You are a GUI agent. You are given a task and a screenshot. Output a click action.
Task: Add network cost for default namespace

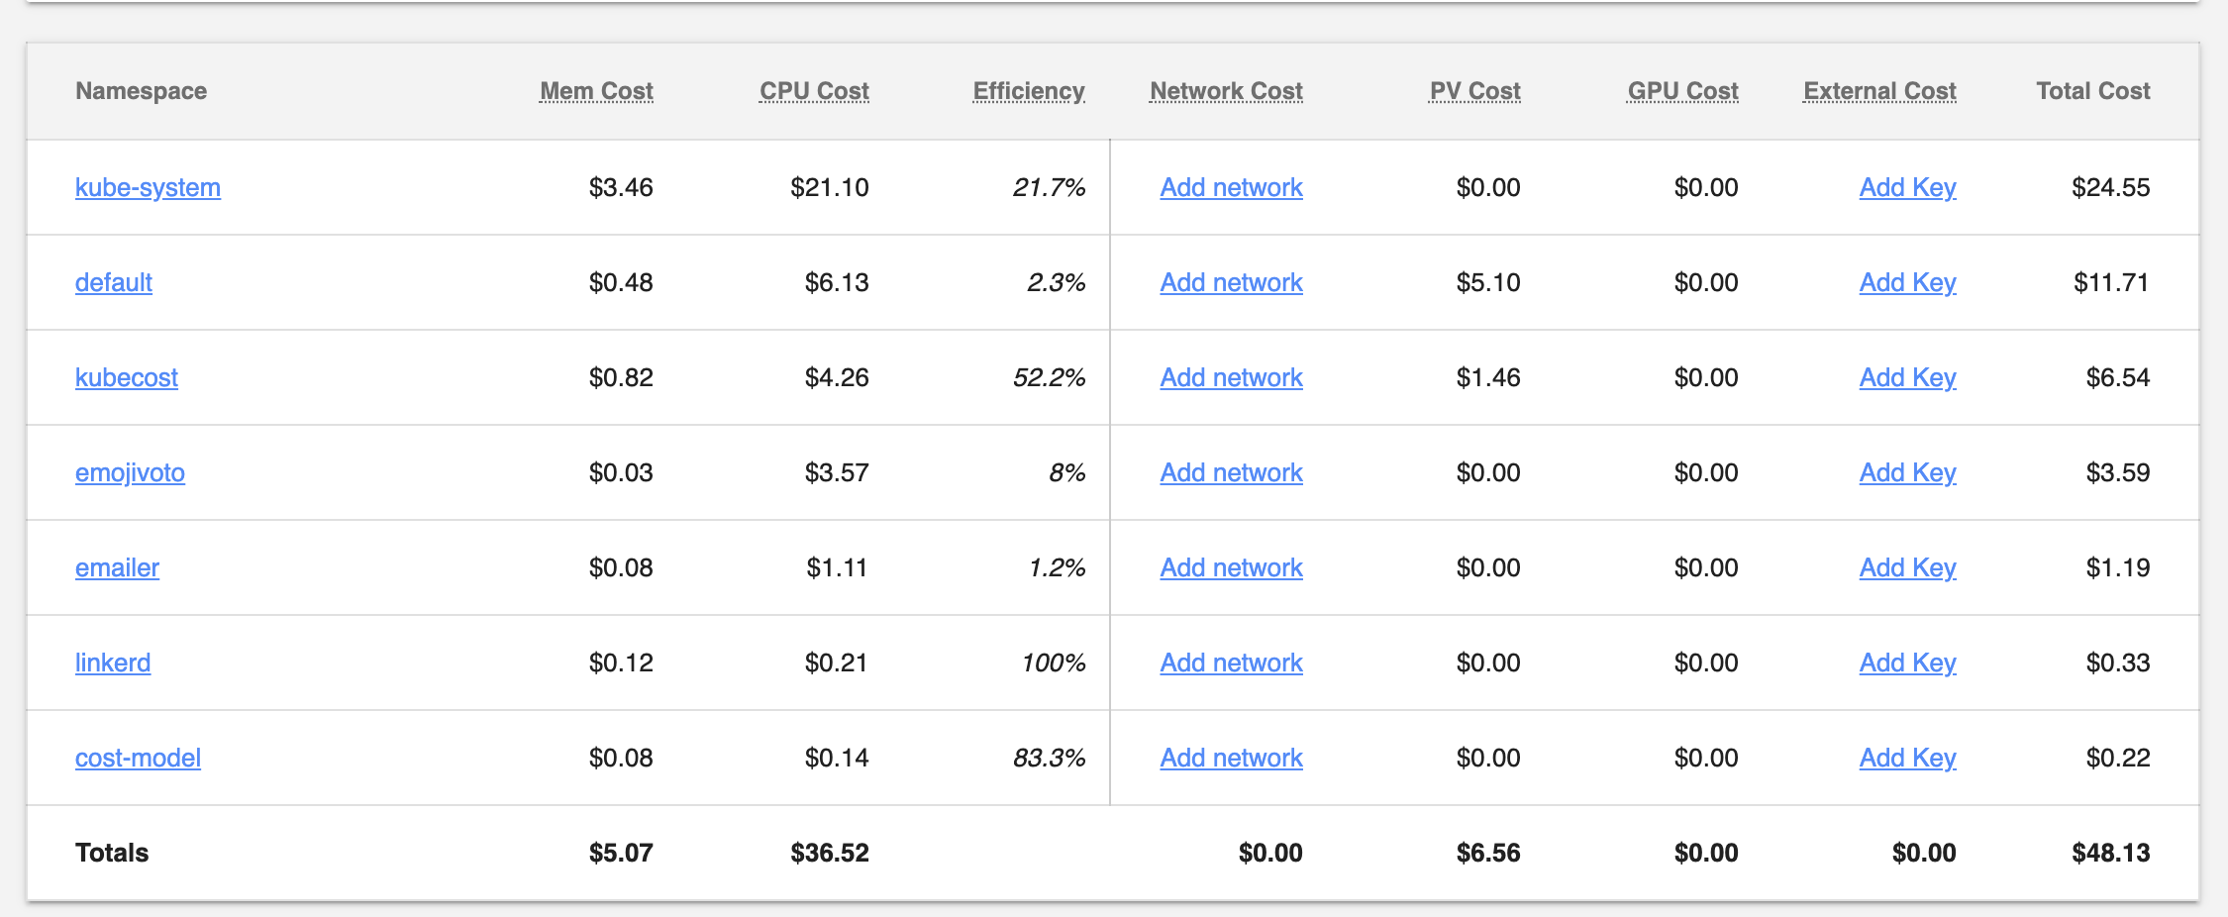point(1231,282)
